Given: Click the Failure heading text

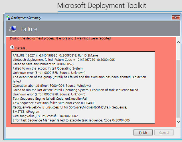Looking at the screenshot, I should pos(29,29).
